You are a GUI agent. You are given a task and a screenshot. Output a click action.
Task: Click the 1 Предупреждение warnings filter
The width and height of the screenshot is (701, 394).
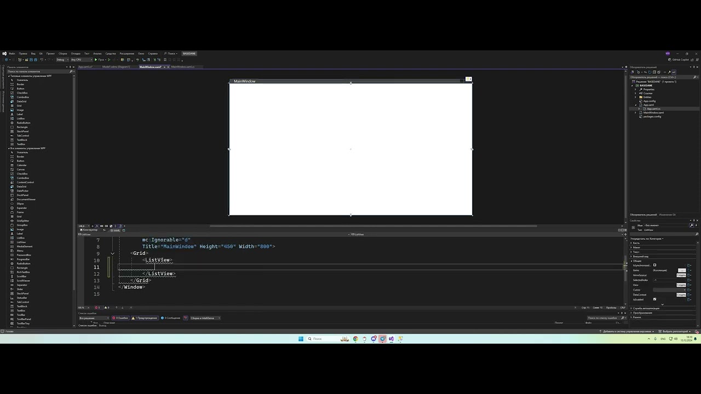click(x=145, y=318)
